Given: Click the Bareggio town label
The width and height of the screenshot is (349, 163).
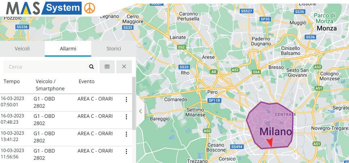Looking at the screenshot, I should pyautogui.click(x=160, y=119).
